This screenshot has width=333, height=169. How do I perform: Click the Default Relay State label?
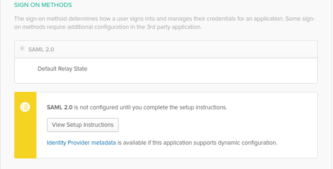point(62,69)
